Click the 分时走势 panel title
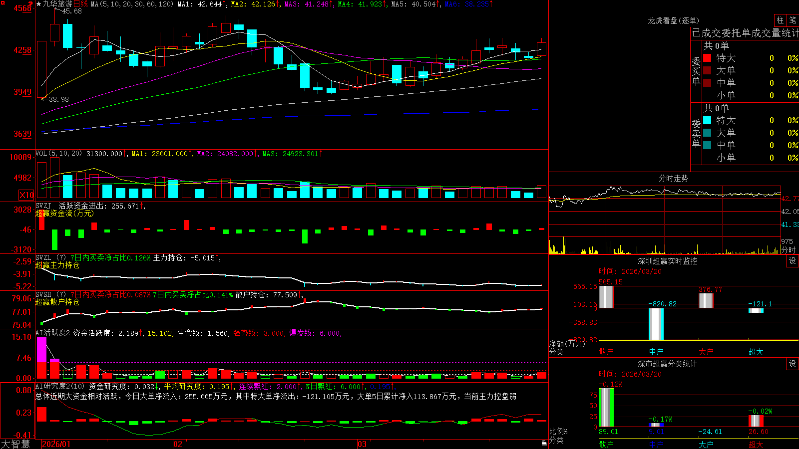 674,178
